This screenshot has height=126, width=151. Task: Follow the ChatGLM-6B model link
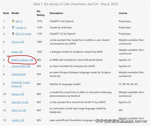coord(19,74)
